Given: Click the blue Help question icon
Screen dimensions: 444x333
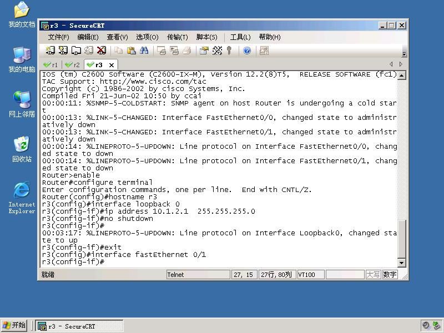Looking at the screenshot, I should click(x=247, y=51).
